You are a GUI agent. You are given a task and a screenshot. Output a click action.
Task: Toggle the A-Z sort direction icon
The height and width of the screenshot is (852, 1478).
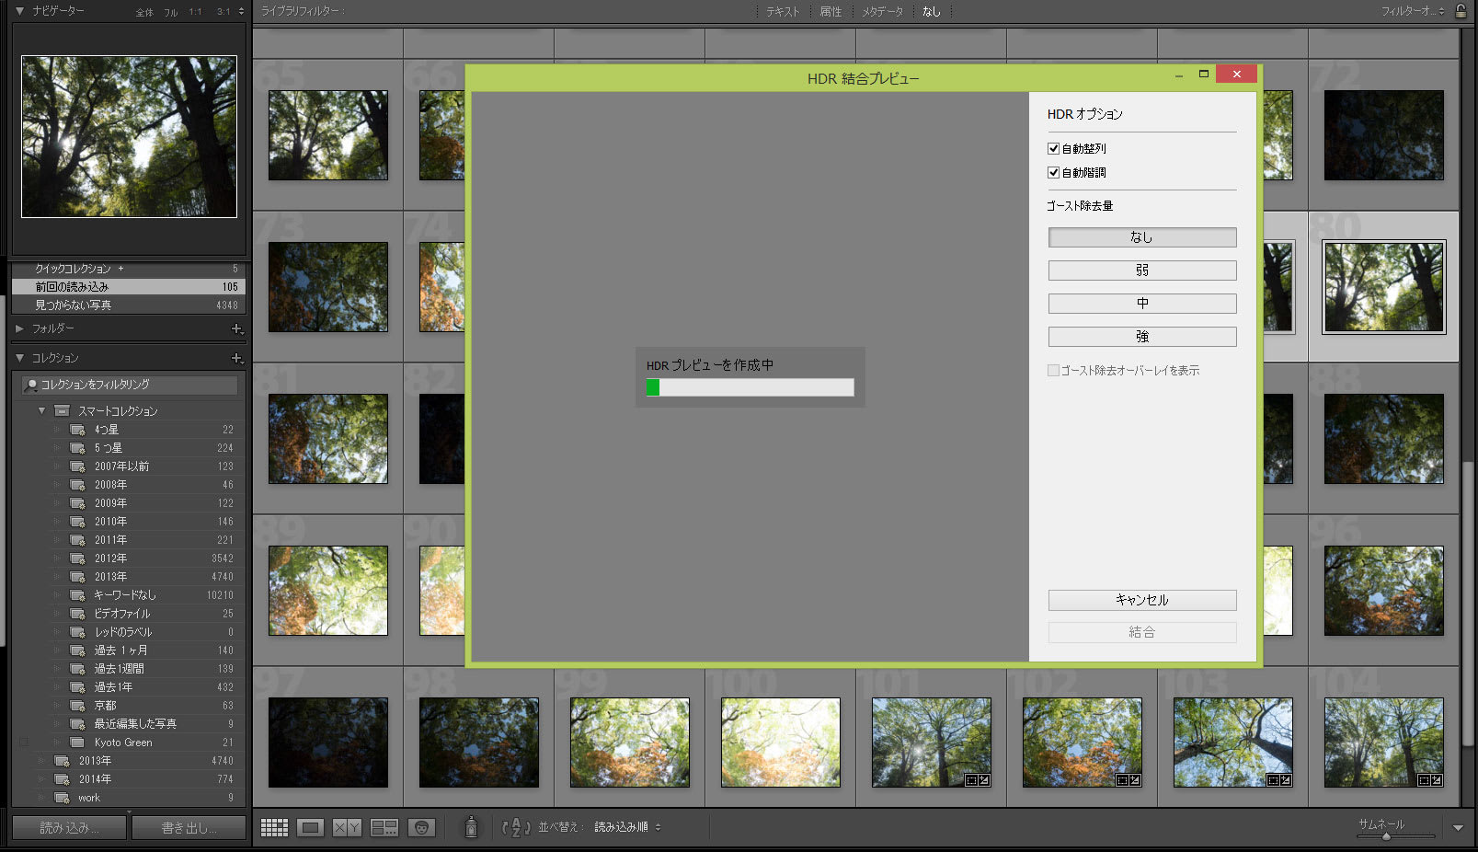[515, 828]
